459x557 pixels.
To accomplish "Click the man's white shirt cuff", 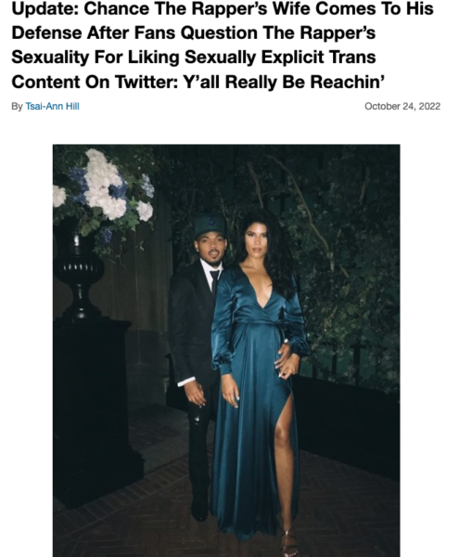I will [x=185, y=382].
